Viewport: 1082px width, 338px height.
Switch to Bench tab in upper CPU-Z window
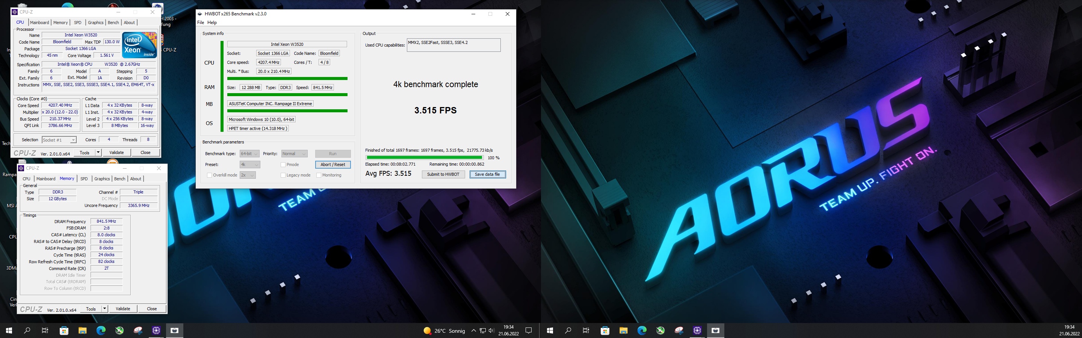(113, 23)
